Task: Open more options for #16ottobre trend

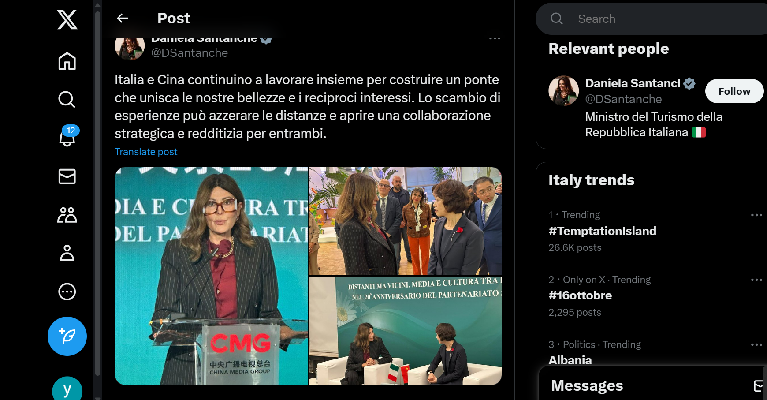Action: (x=756, y=280)
